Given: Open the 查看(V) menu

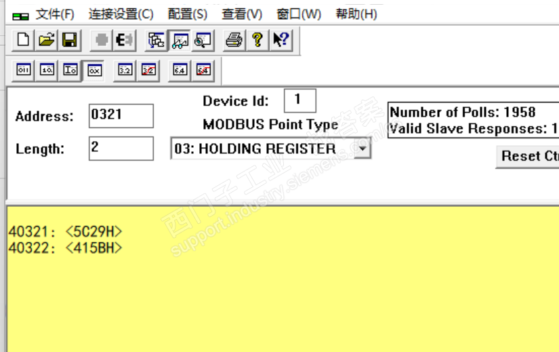Looking at the screenshot, I should 242,14.
